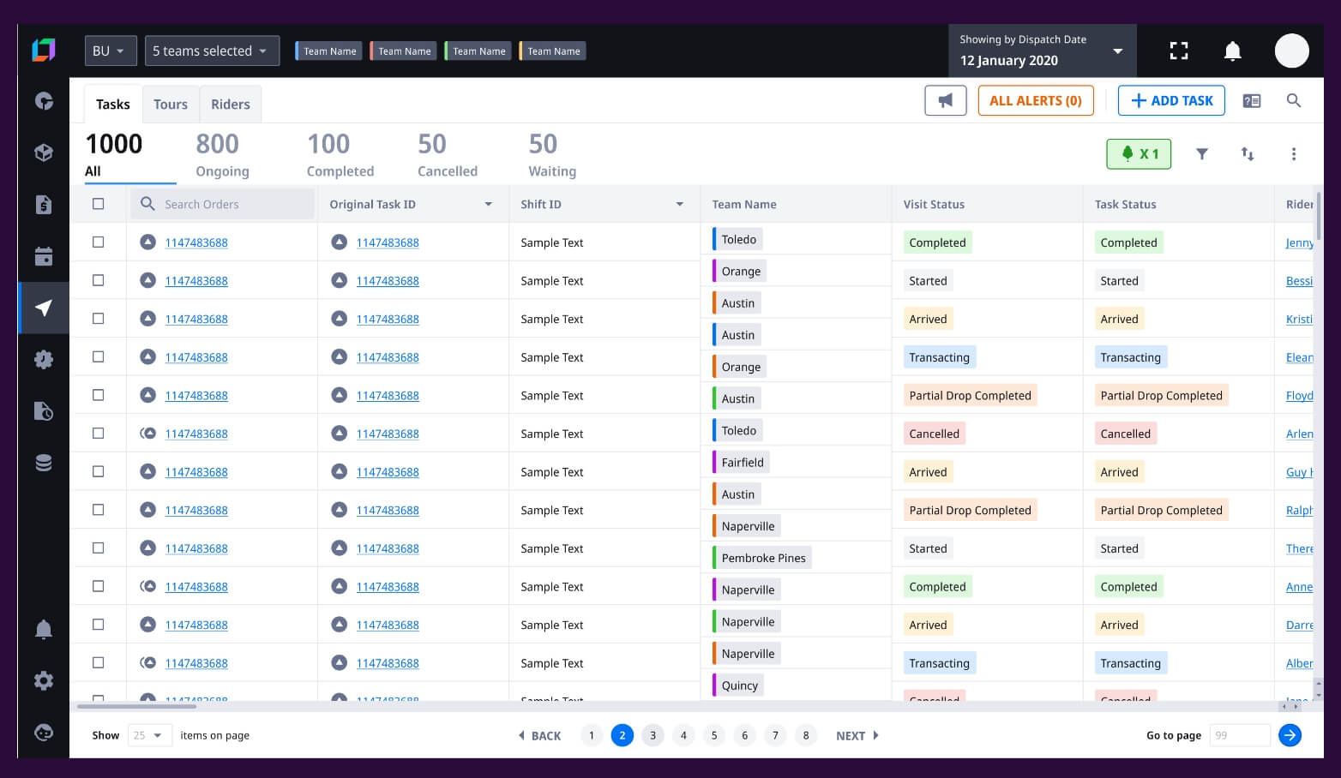This screenshot has height=778, width=1341.
Task: Check the select-all checkbox in the table header
Action: [99, 204]
